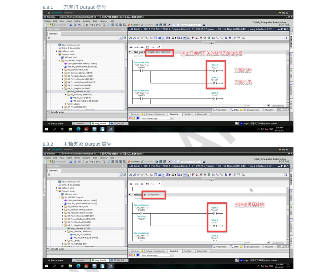Insert empty box in Network 1 window
The width and height of the screenshot is (336, 272).
(147, 47)
